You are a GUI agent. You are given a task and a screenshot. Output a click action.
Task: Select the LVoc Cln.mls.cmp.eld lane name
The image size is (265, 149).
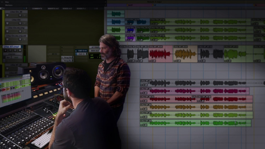point(16,36)
